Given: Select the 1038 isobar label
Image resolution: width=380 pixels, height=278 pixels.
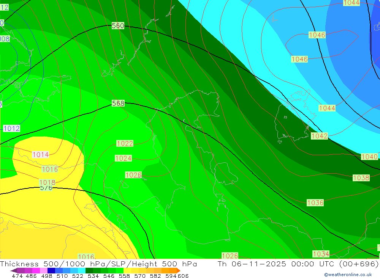Looking at the screenshot, I should click(361, 178).
